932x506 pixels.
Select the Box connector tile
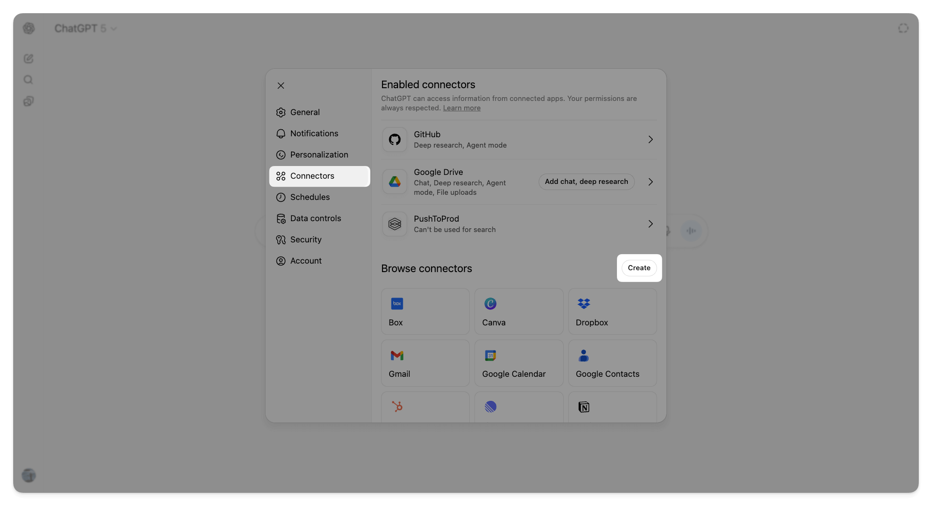(425, 311)
